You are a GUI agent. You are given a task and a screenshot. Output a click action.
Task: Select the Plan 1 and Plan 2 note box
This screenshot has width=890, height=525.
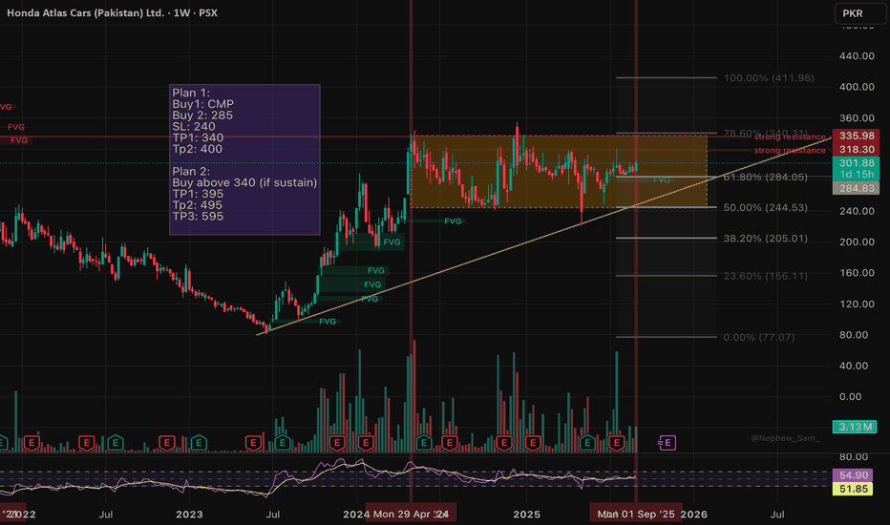(244, 159)
